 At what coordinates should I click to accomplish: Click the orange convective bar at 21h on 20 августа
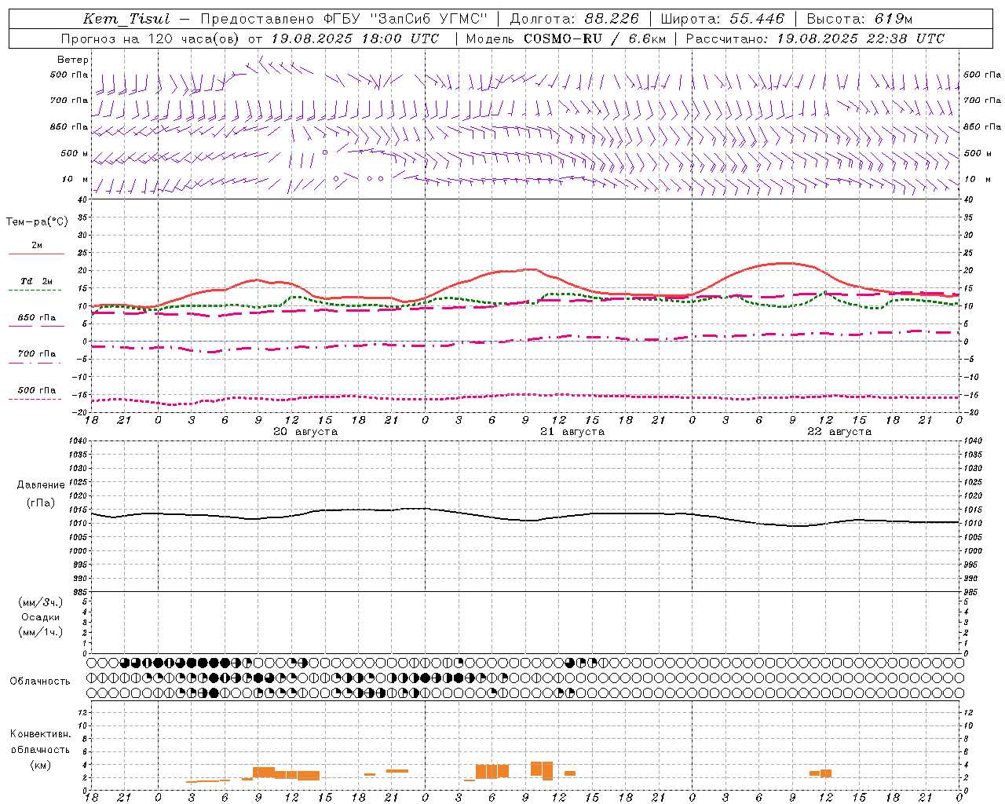point(397,771)
